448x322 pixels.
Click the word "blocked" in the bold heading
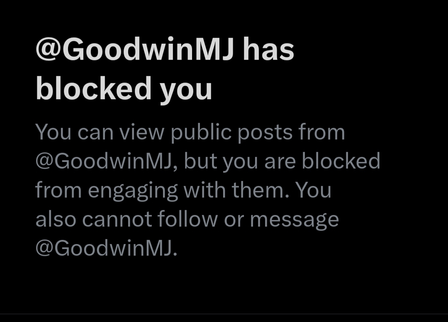(x=93, y=88)
